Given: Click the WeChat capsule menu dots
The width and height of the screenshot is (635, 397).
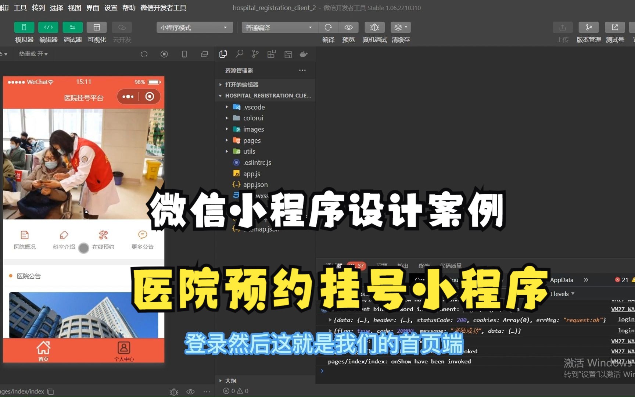Looking at the screenshot, I should (128, 97).
